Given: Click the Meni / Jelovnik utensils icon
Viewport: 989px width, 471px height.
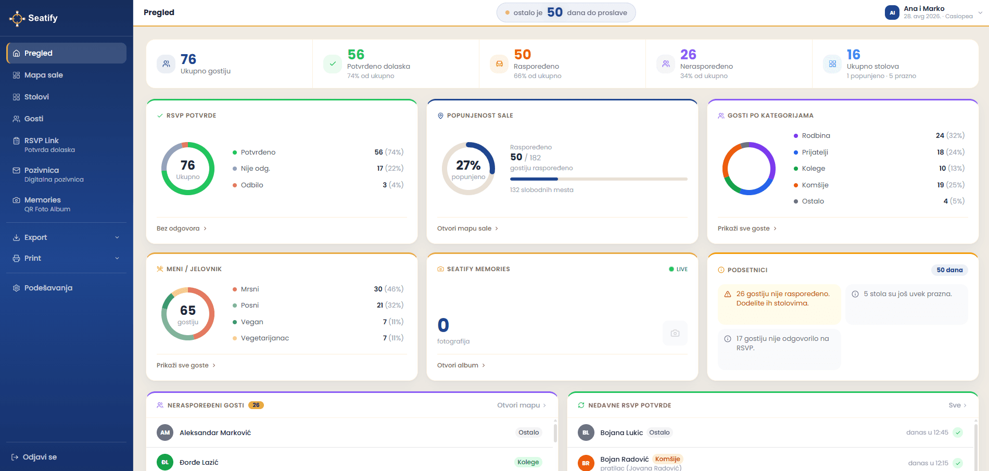Looking at the screenshot, I should 160,269.
